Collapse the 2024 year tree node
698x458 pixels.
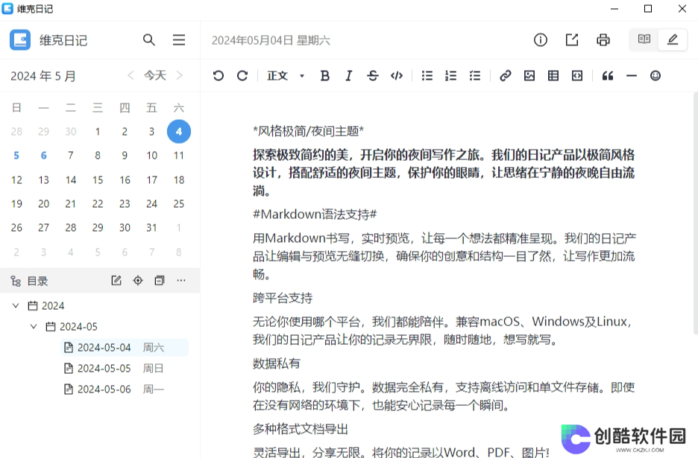point(16,305)
